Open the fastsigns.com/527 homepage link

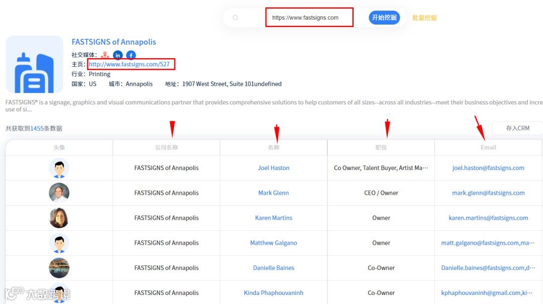coord(129,64)
